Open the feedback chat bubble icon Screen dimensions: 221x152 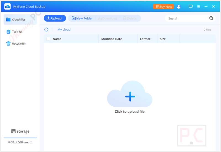point(191,6)
